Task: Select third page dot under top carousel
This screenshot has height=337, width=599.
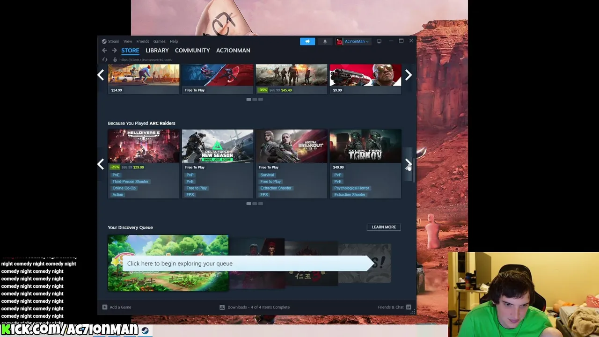Action: click(261, 99)
